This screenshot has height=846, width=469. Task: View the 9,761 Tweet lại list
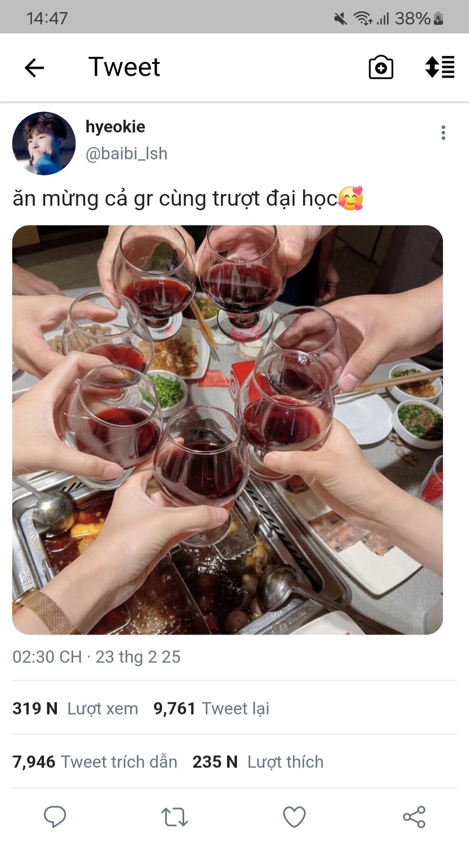[x=211, y=709]
